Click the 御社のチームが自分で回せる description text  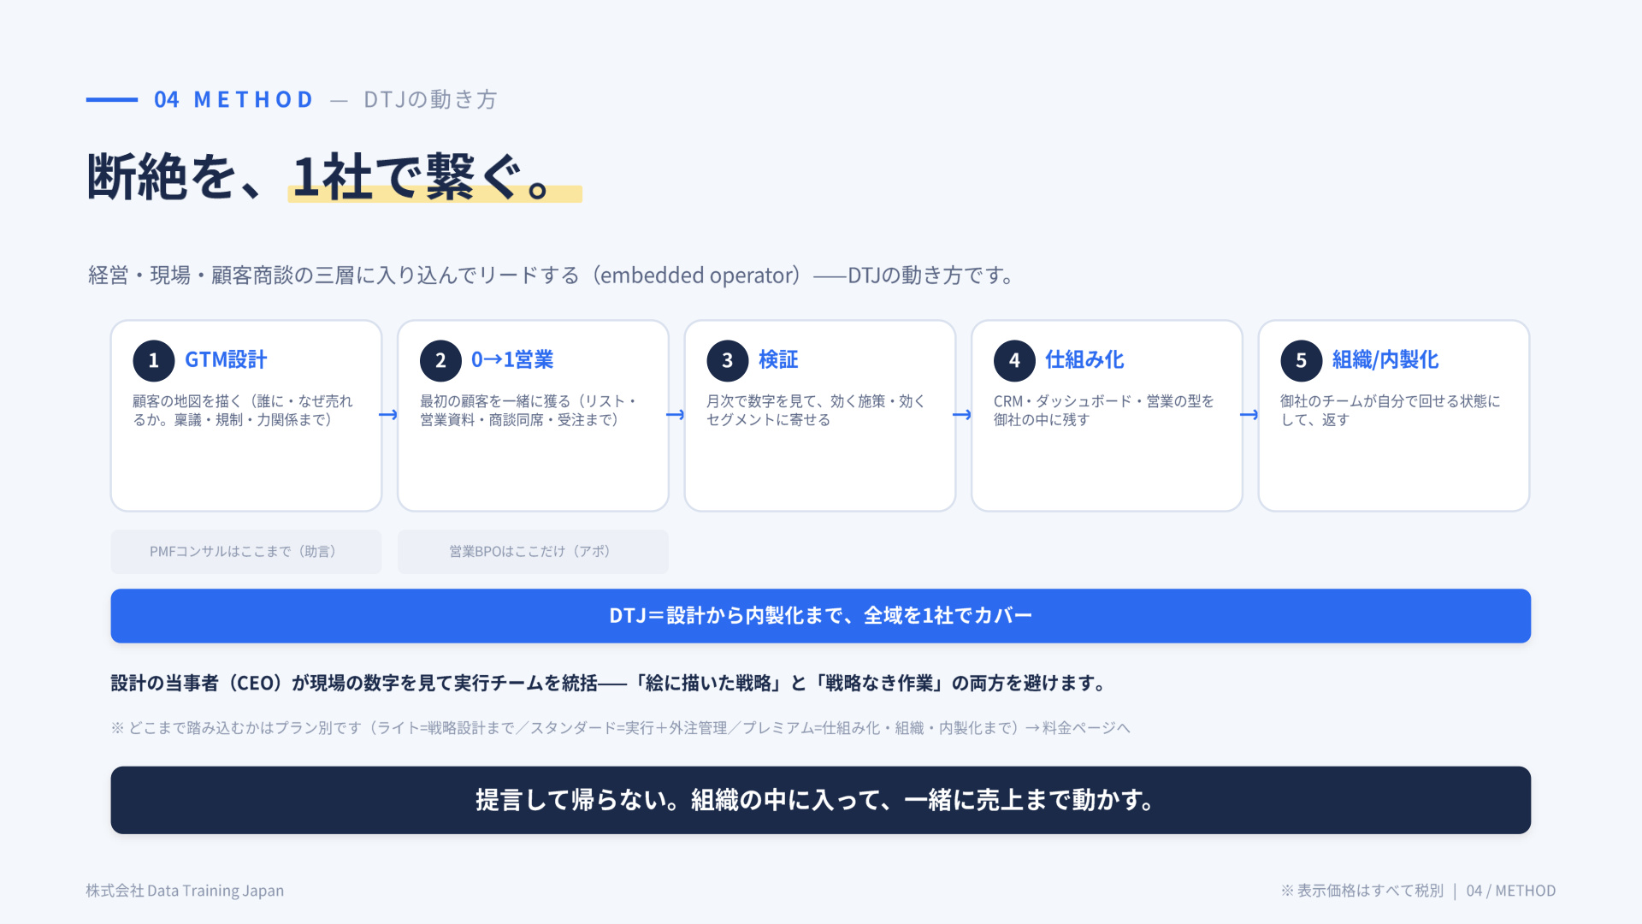(x=1391, y=411)
